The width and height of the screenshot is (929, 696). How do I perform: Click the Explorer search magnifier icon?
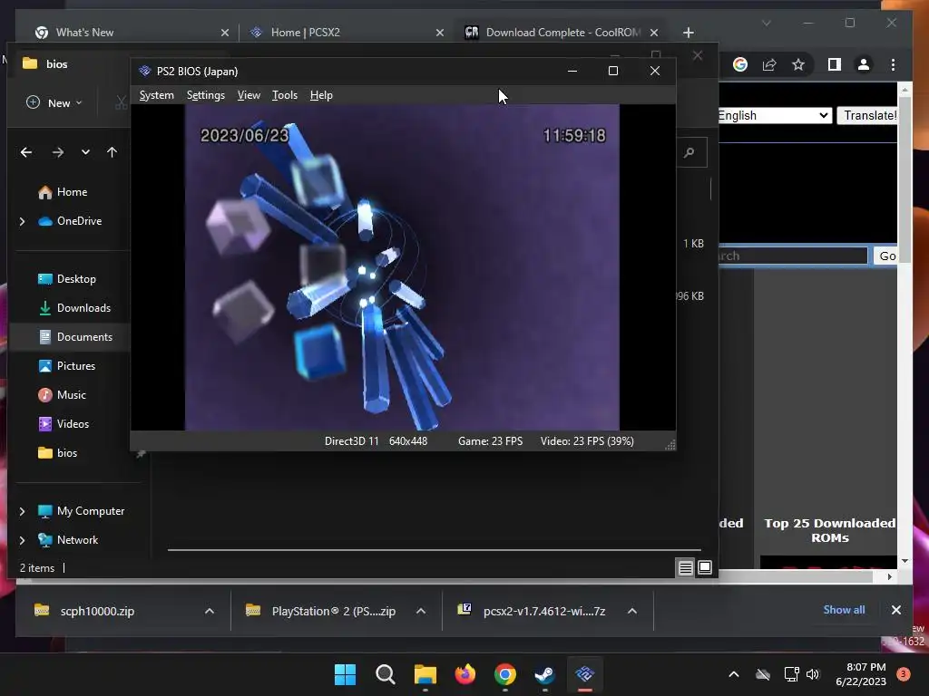pyautogui.click(x=689, y=152)
